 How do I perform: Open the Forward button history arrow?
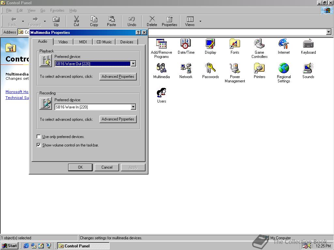(45, 21)
